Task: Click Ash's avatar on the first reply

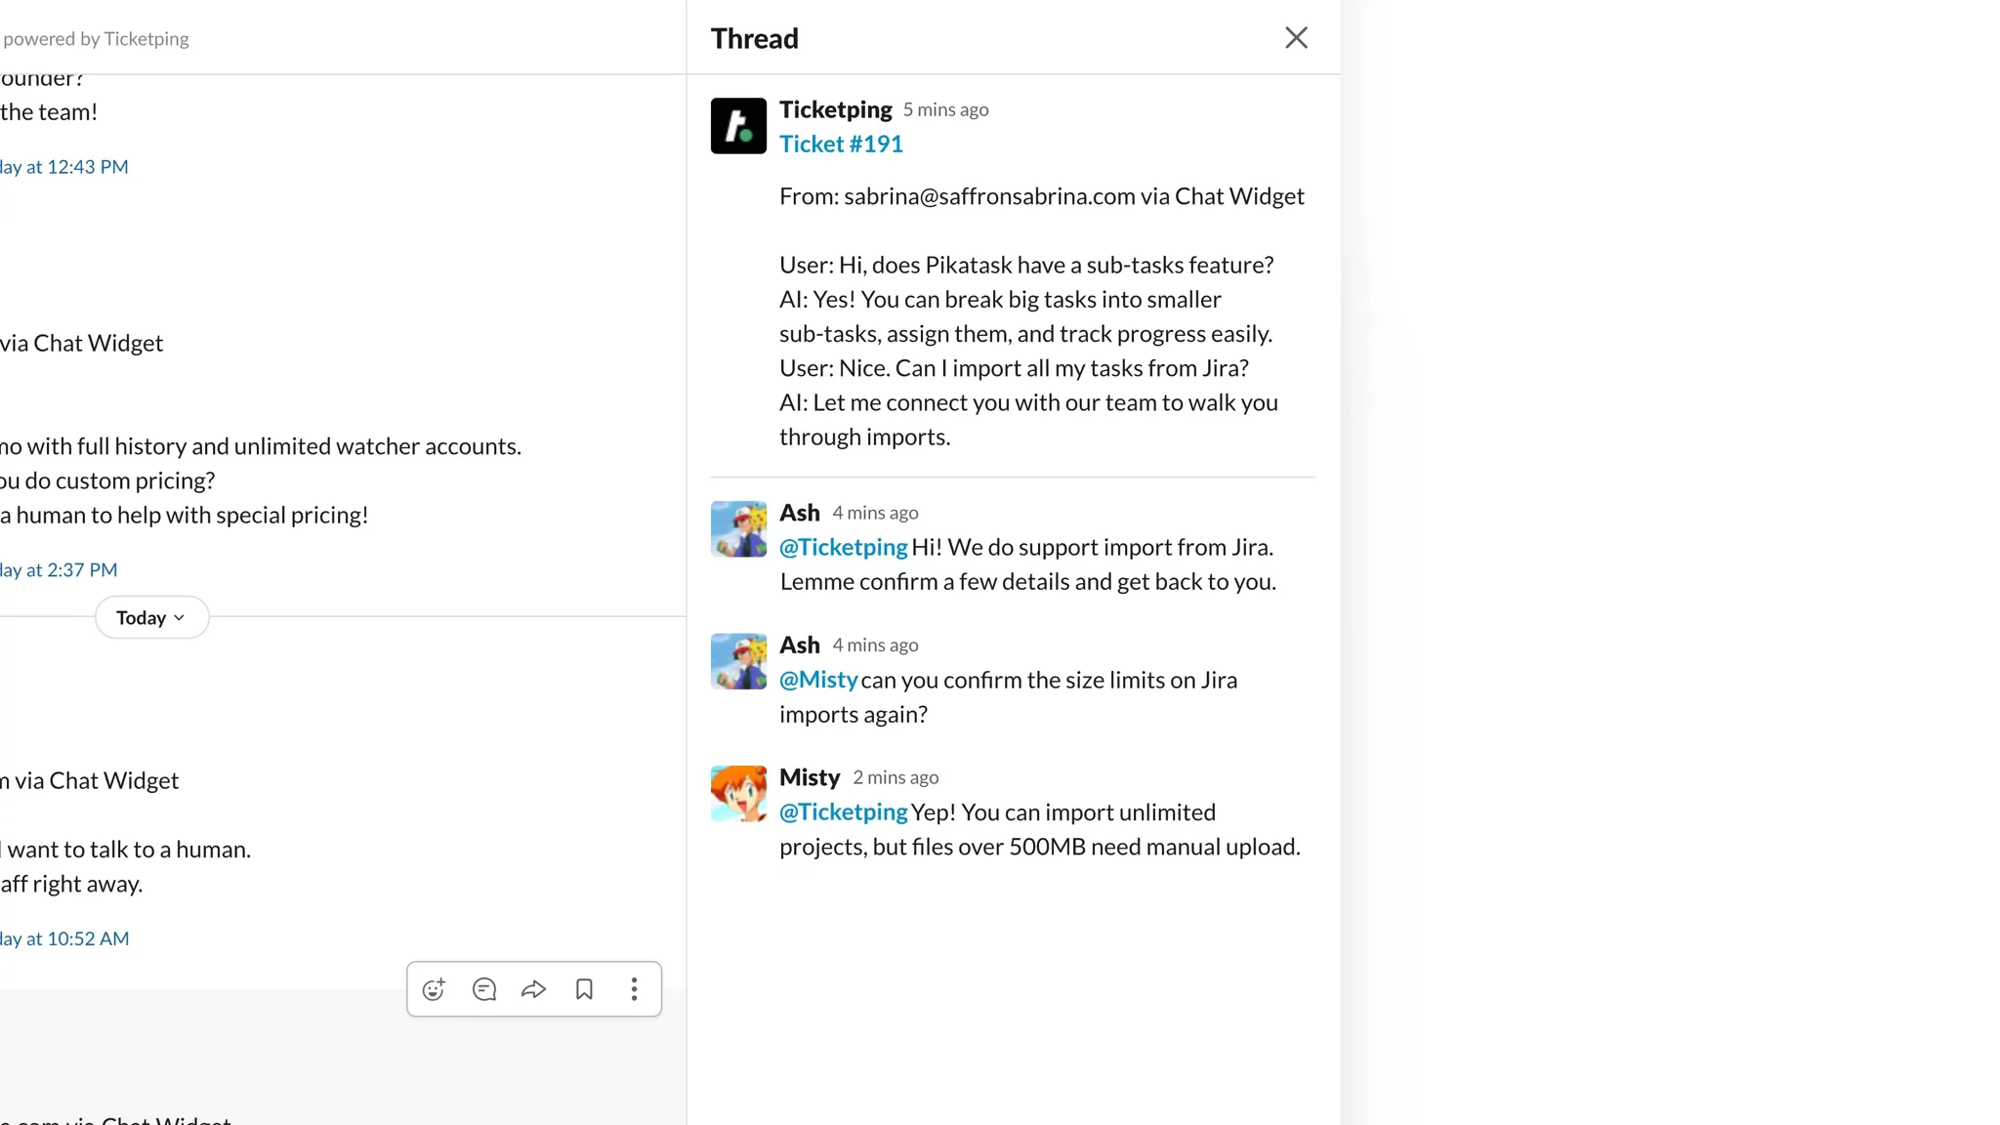Action: 738,529
